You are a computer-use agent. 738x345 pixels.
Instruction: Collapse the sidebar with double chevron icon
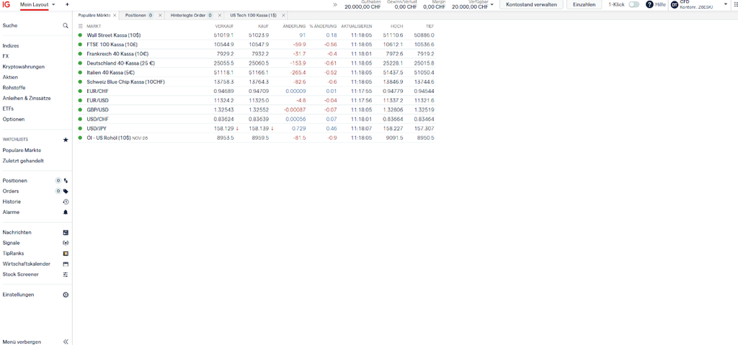(66, 342)
